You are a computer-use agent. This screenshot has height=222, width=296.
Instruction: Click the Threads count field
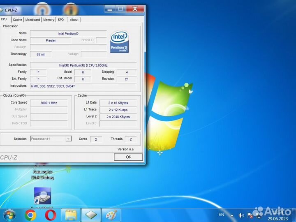click(131, 139)
